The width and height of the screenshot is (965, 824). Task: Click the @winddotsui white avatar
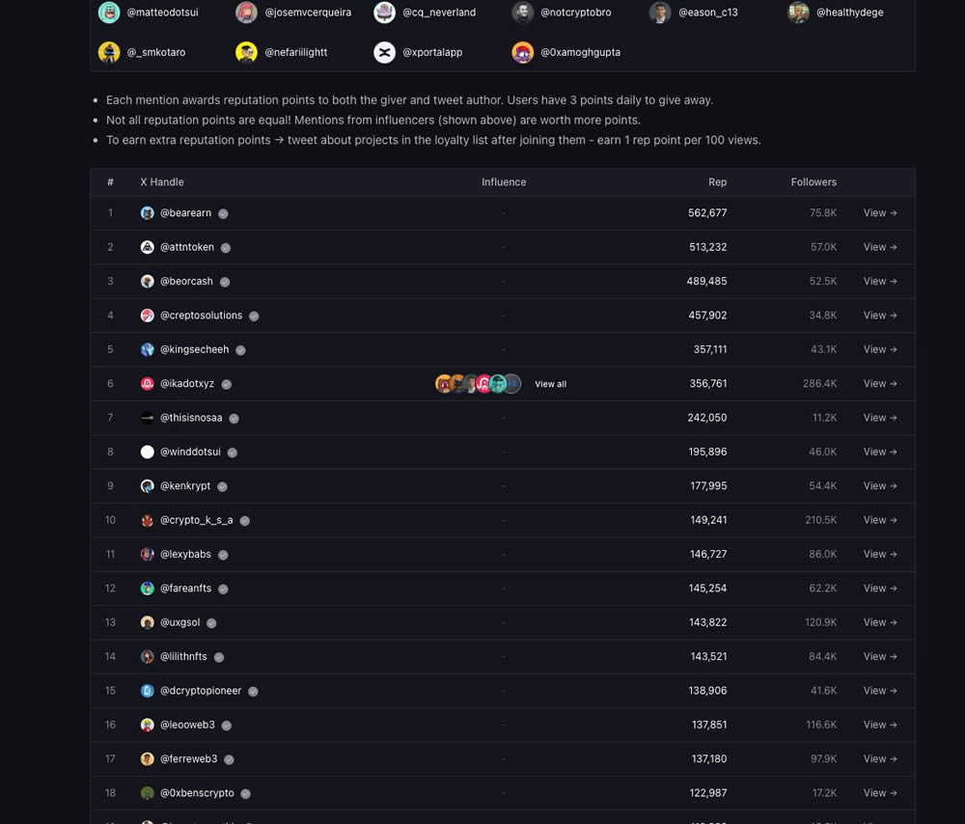click(148, 452)
